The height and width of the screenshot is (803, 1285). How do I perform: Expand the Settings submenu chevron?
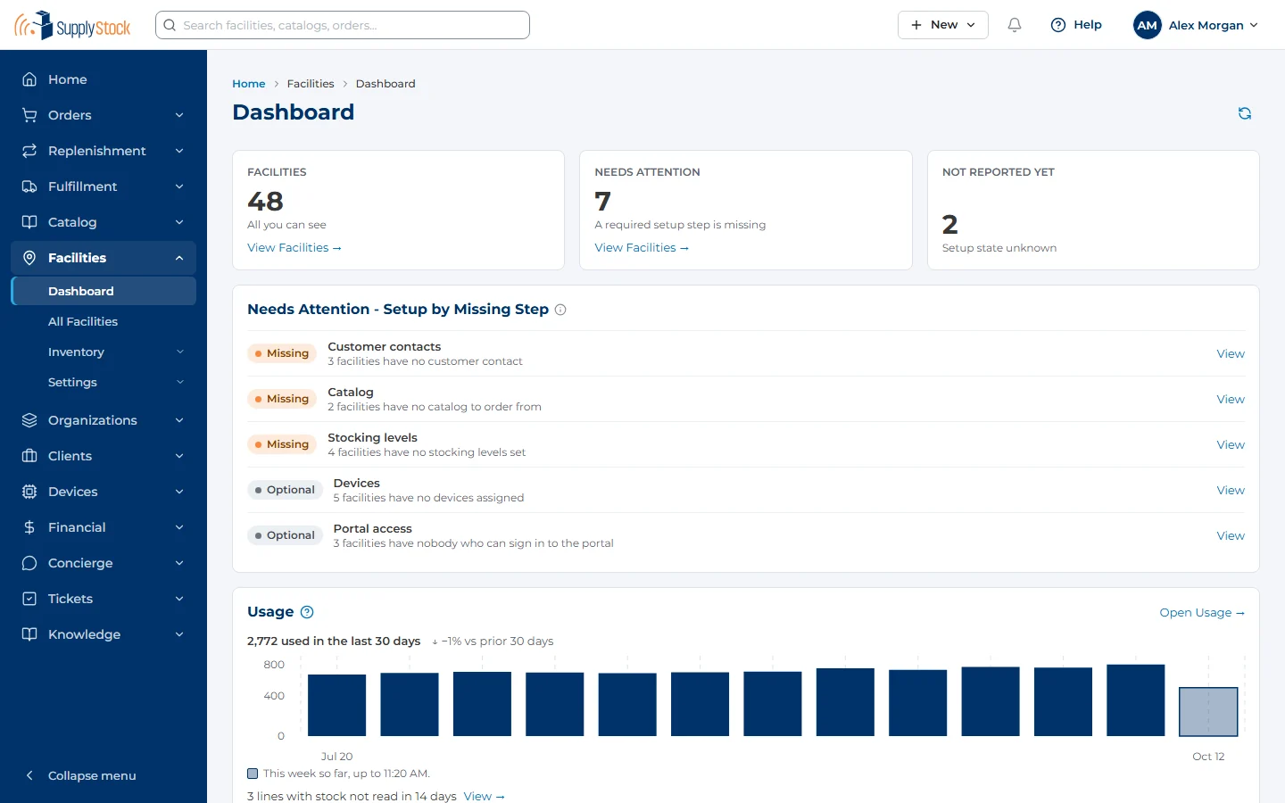tap(180, 383)
